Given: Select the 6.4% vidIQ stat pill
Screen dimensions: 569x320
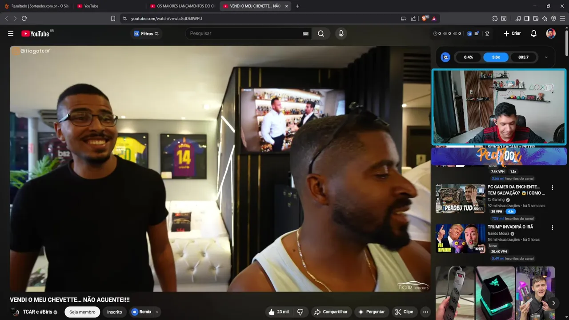Looking at the screenshot, I should click(469, 57).
